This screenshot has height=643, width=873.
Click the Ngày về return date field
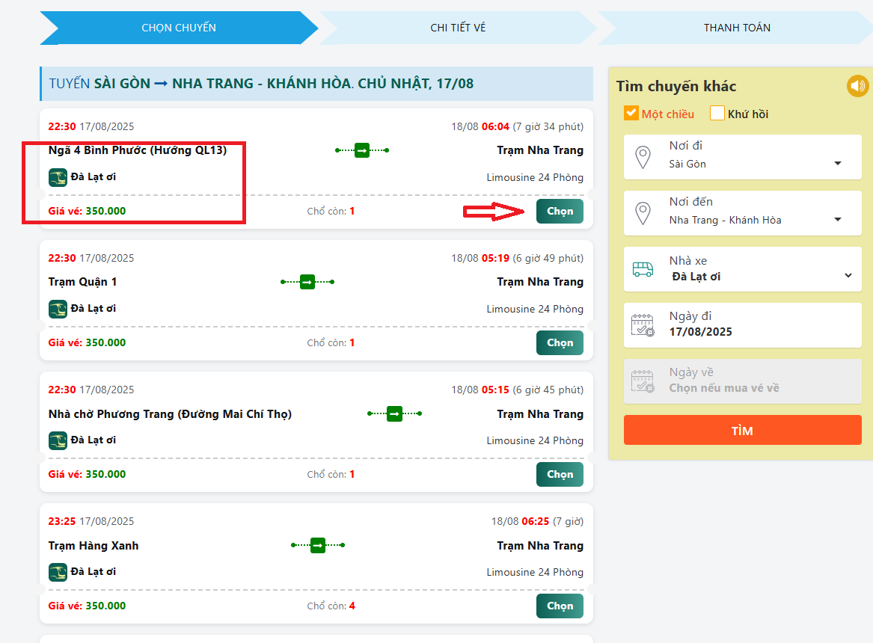click(743, 381)
